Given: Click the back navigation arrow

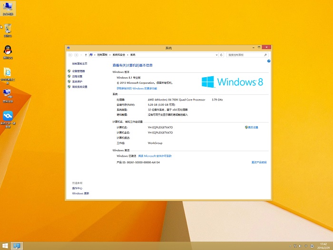Looking at the screenshot, I should pos(70,55).
